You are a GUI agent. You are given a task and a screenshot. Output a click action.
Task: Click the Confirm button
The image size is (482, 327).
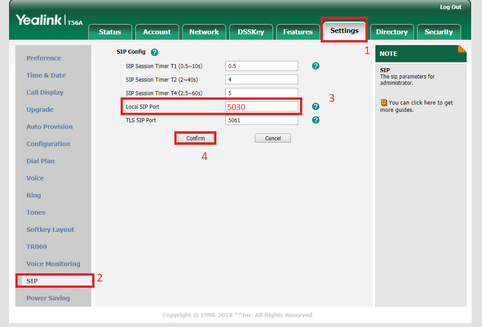coord(196,138)
